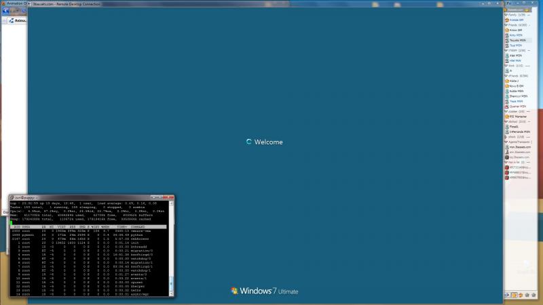Click the leftmost icon in buddy list bottom bar
The image size is (543, 305).
pos(507,295)
